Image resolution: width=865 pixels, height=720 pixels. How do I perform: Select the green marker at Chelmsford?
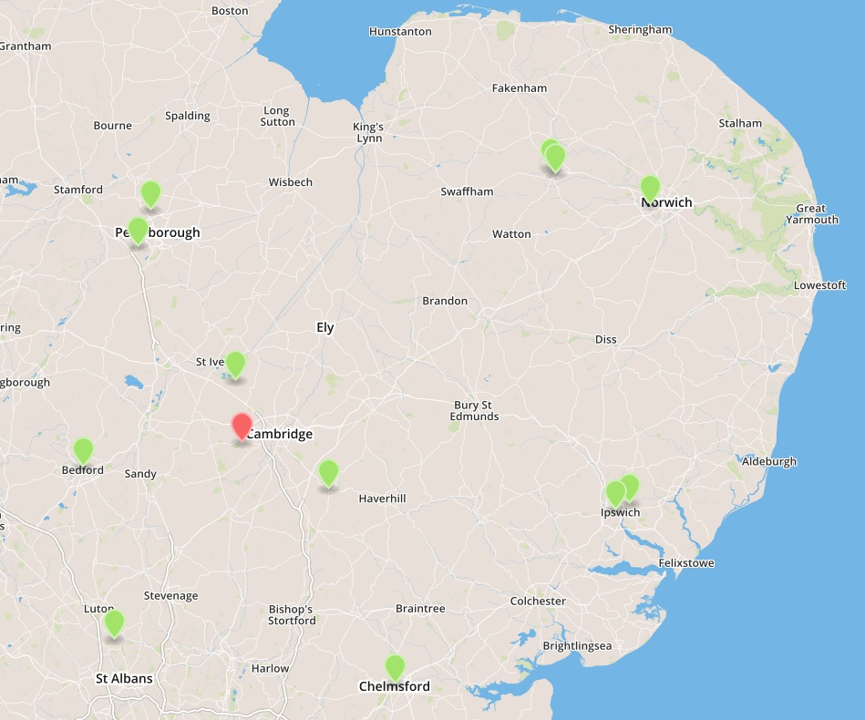click(x=395, y=668)
